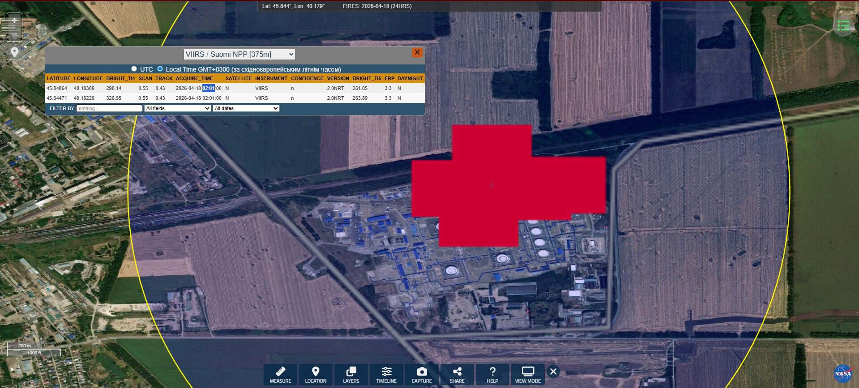Viewport: 859px width, 388px height.
Task: Sort by BRIGHT_TI5 column header
Action: (x=367, y=78)
